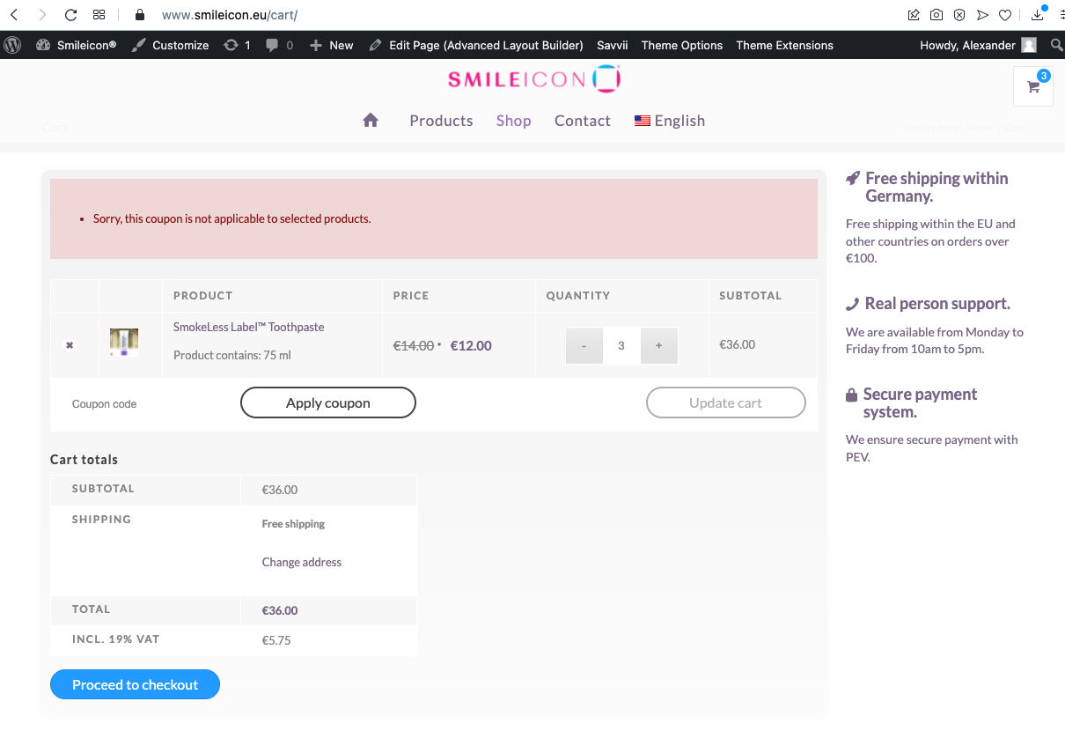
Task: Increase quantity with the plus button
Action: click(x=659, y=345)
